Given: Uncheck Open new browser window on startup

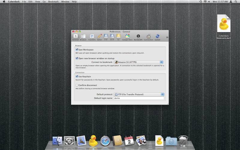Looking at the screenshot, I should pyautogui.click(x=77, y=58).
